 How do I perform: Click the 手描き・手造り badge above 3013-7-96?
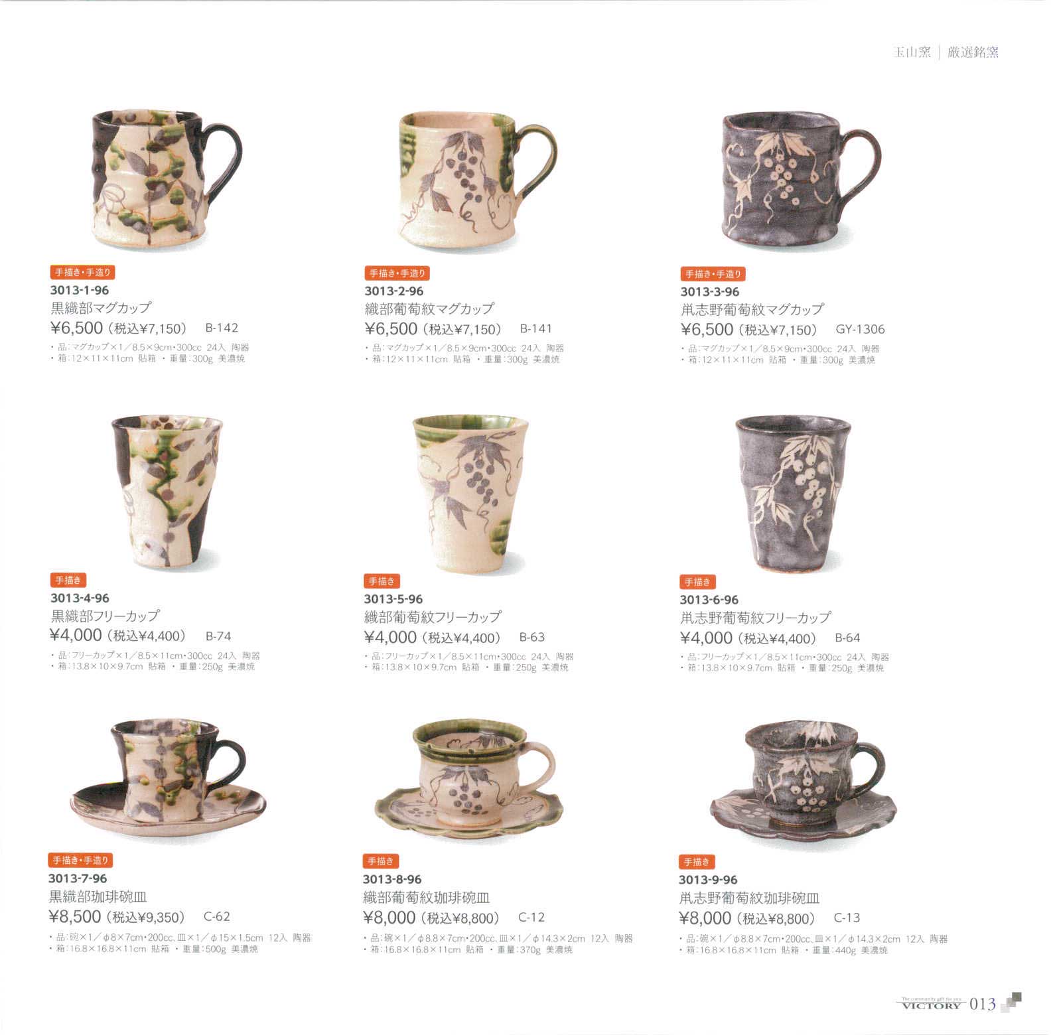click(81, 861)
